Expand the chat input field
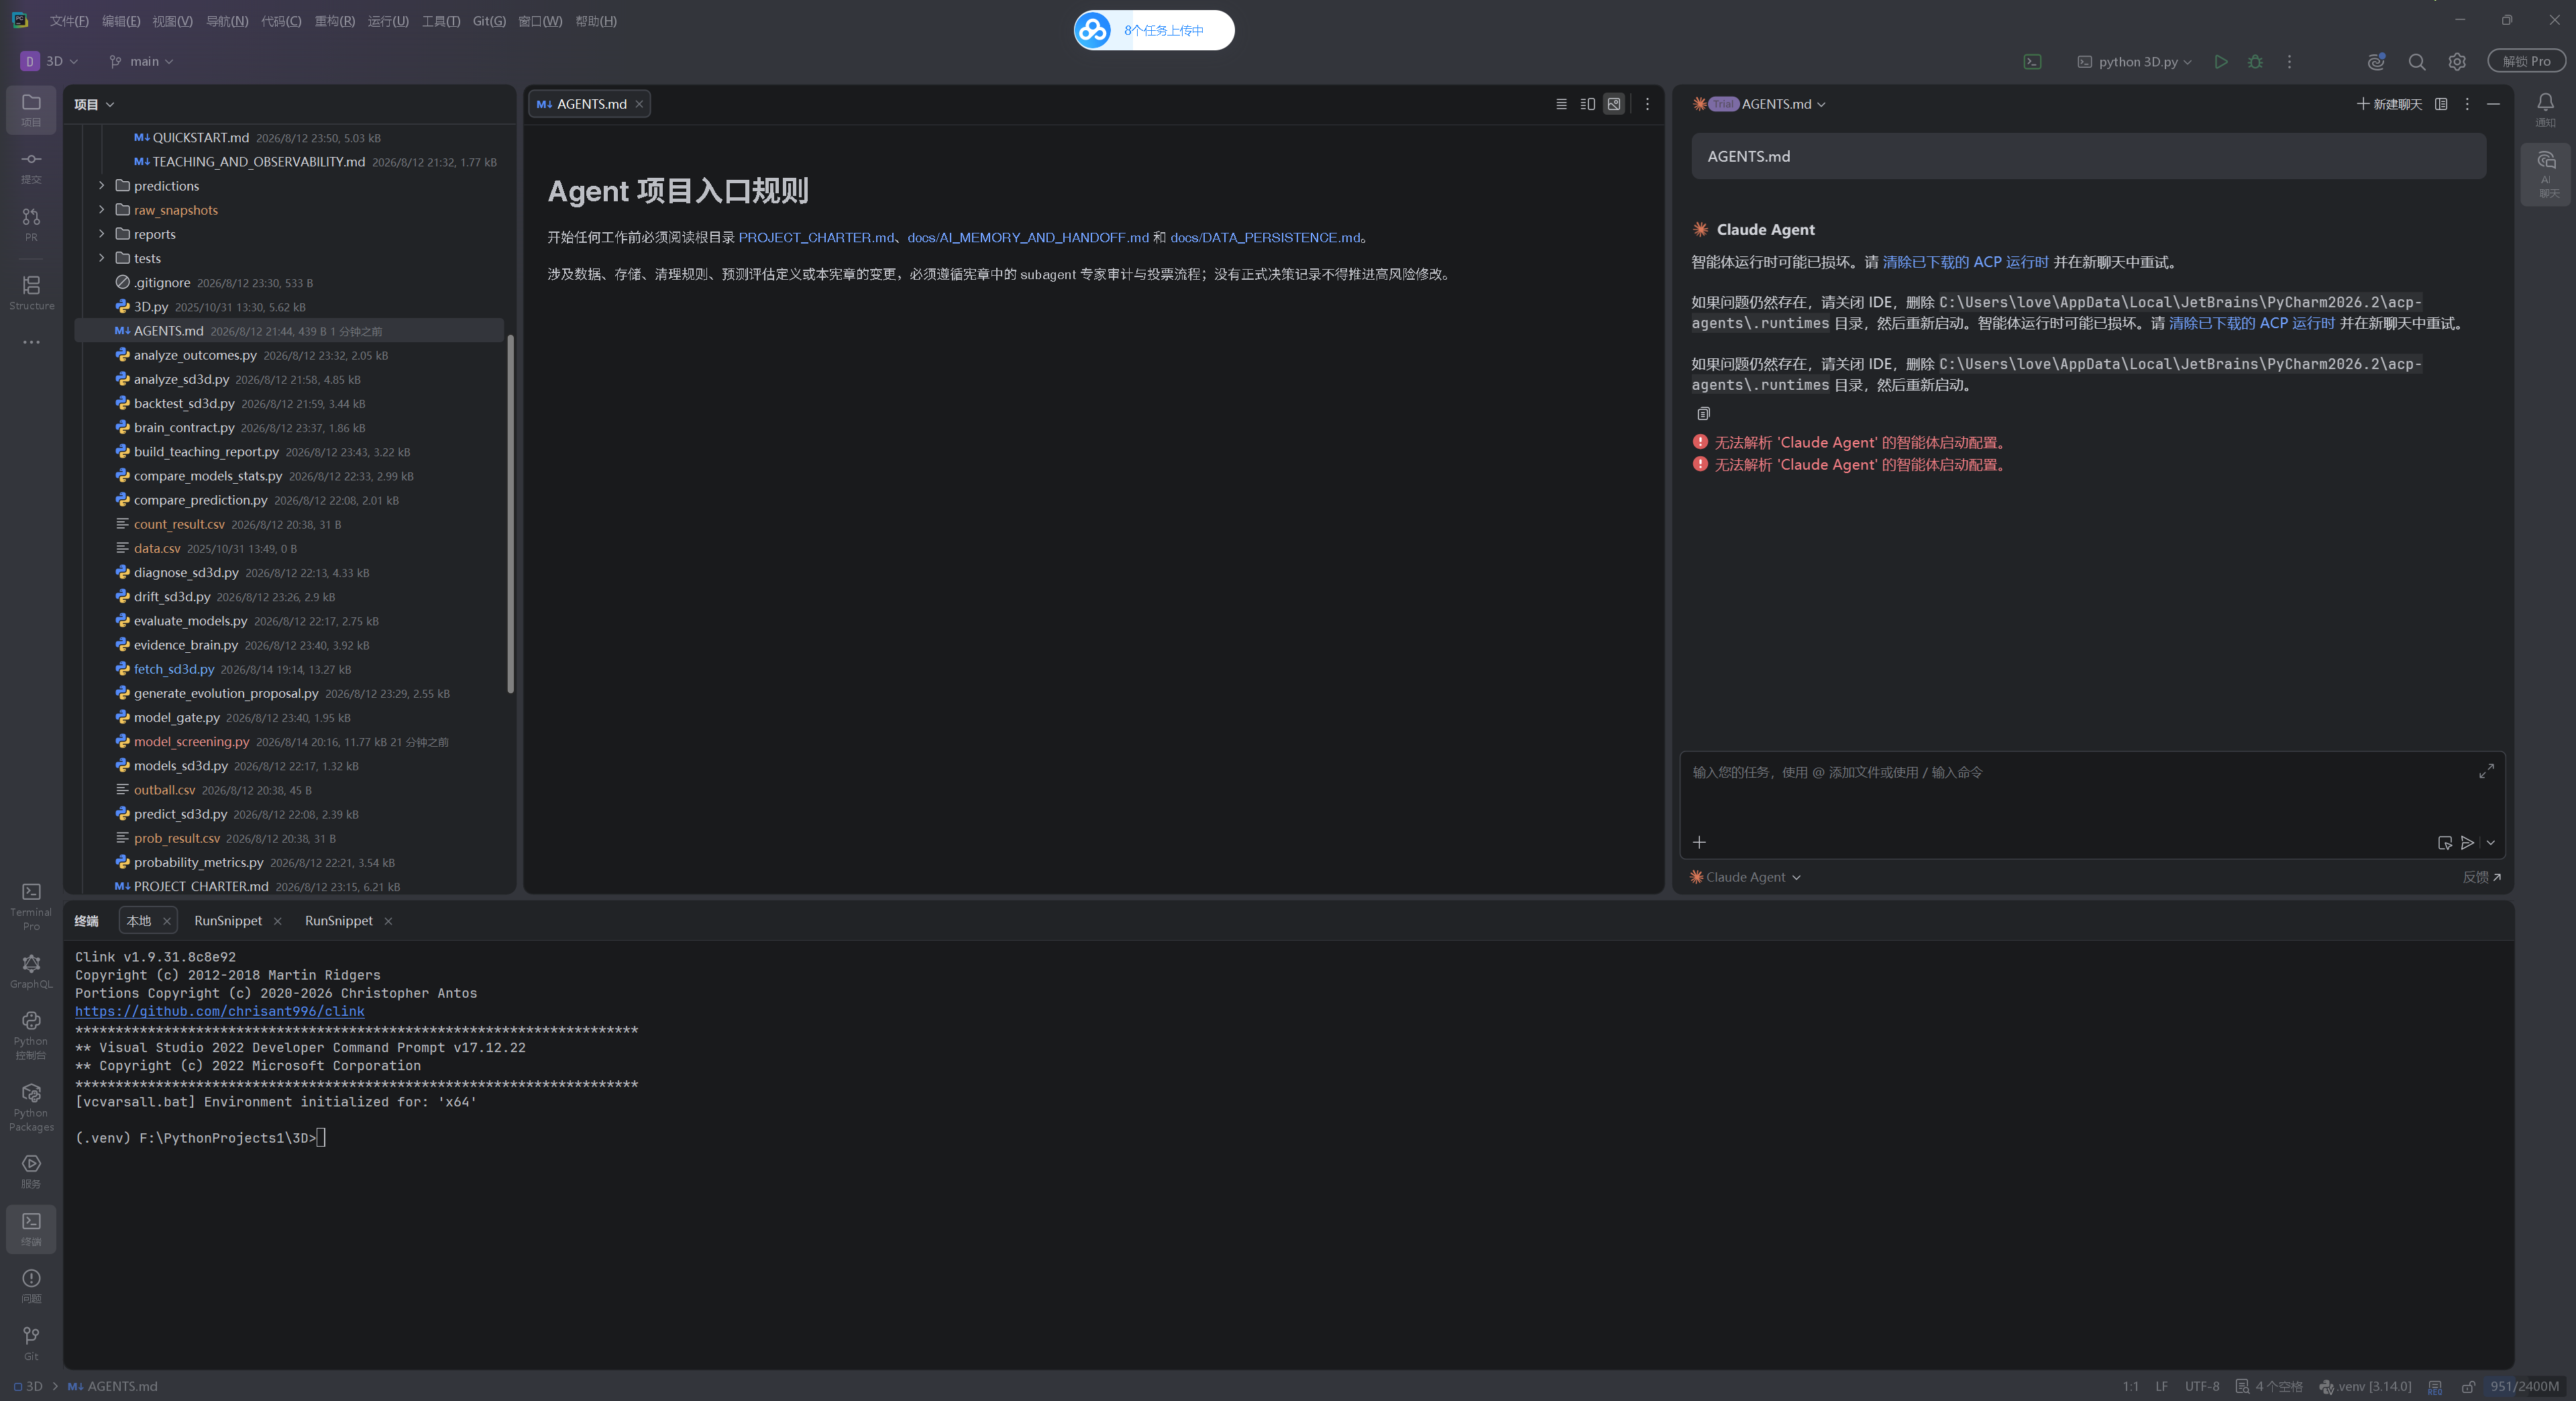 click(2486, 771)
